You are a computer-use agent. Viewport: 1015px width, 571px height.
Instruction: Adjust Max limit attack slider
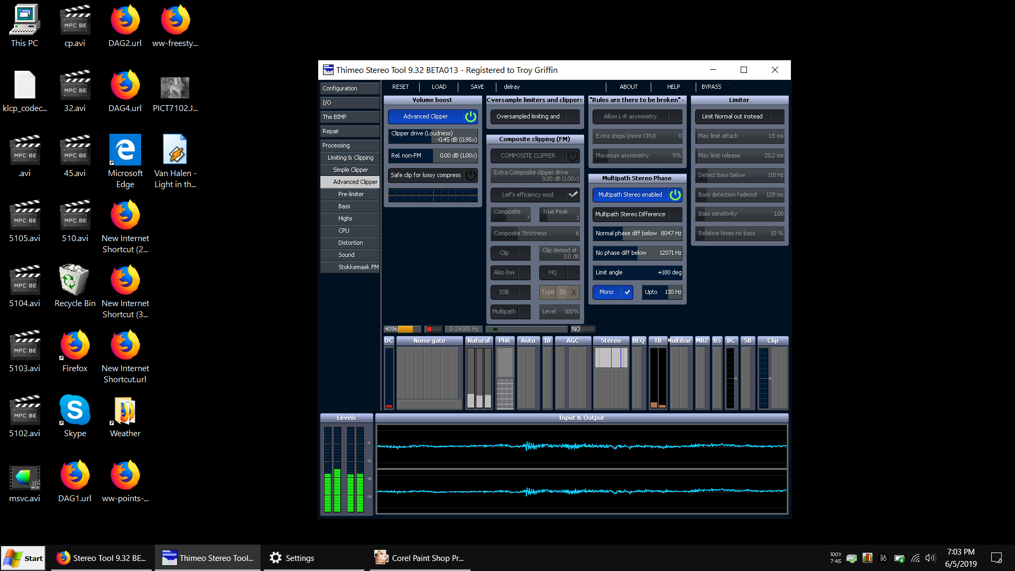tap(740, 136)
